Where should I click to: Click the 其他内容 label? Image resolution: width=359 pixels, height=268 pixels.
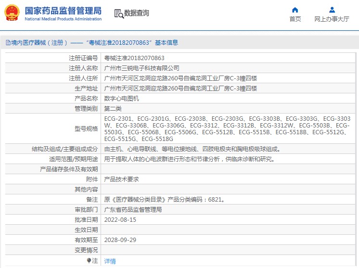[x=86, y=189]
